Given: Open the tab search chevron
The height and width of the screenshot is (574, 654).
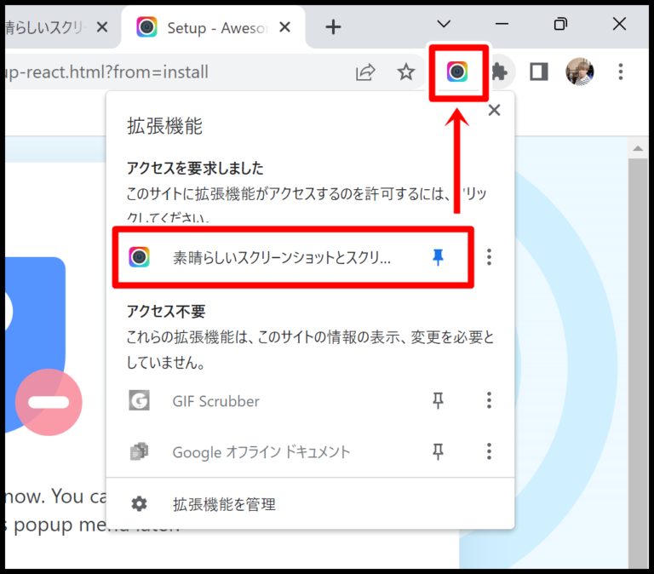Looking at the screenshot, I should click(x=444, y=24).
